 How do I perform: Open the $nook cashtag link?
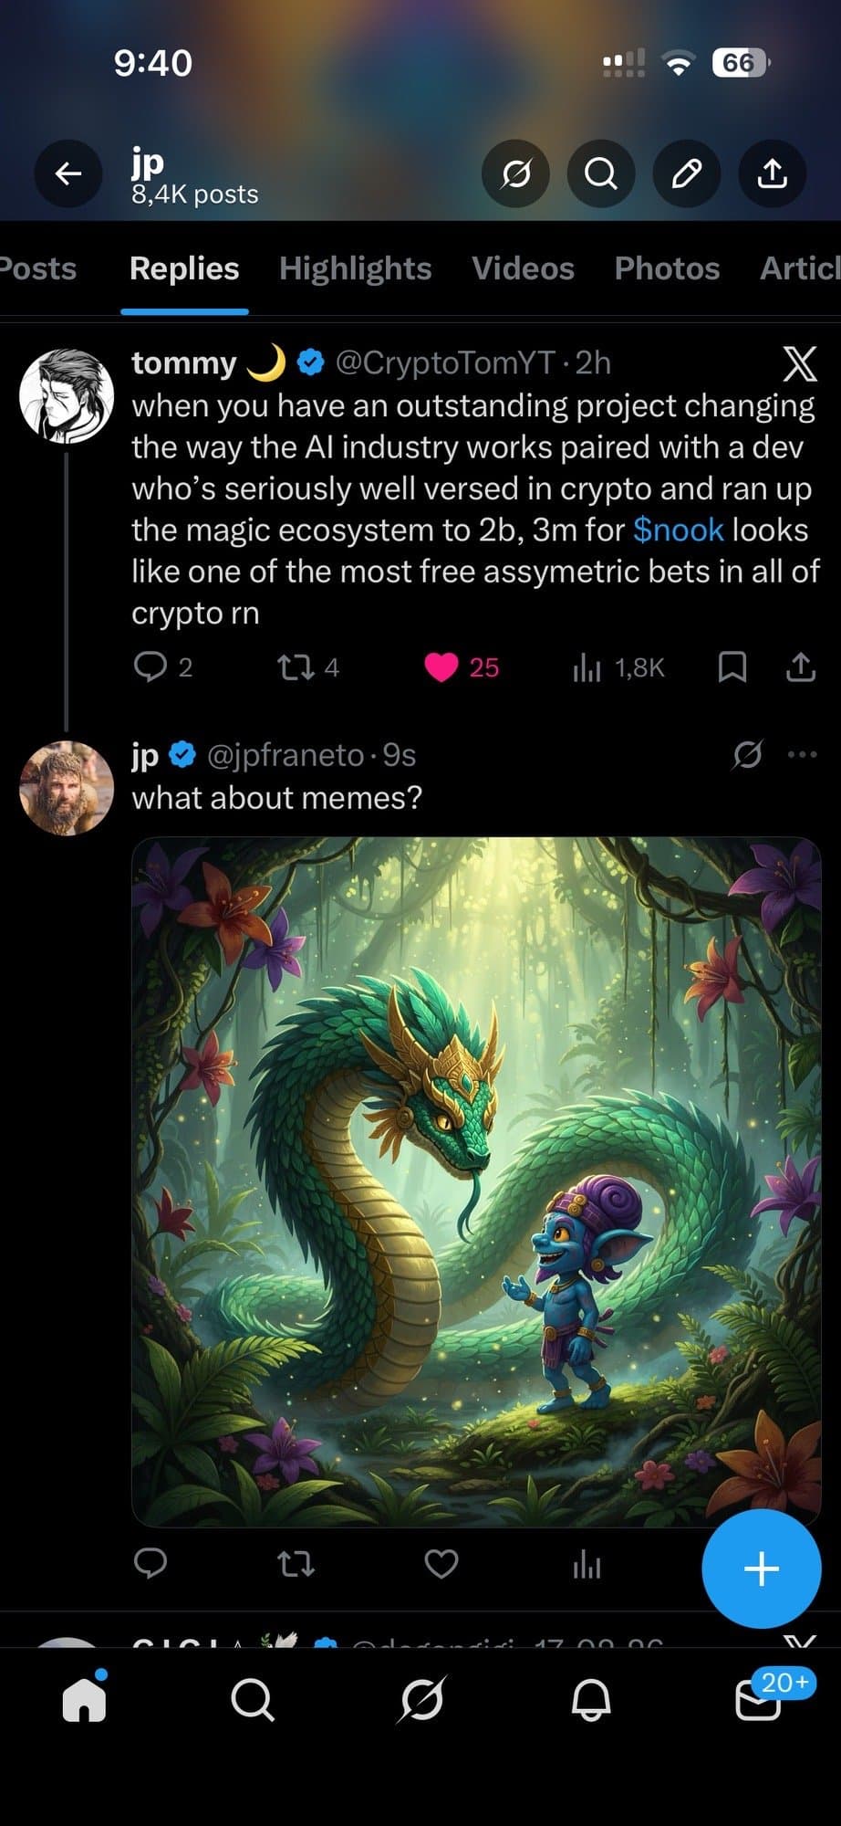point(678,530)
